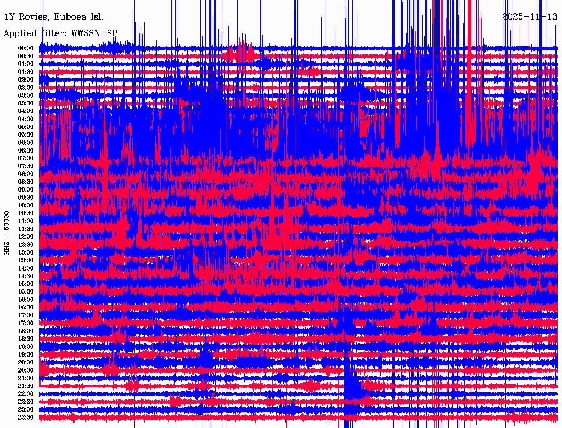Click the 21:00 trace label
562x428 pixels.
(x=26, y=378)
